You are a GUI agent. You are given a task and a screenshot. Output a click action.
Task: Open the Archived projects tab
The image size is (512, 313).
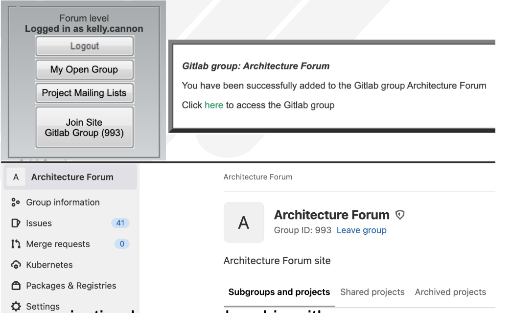pos(450,291)
